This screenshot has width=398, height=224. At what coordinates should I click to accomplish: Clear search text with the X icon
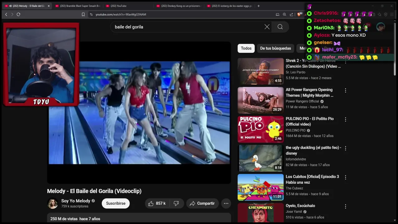[267, 27]
